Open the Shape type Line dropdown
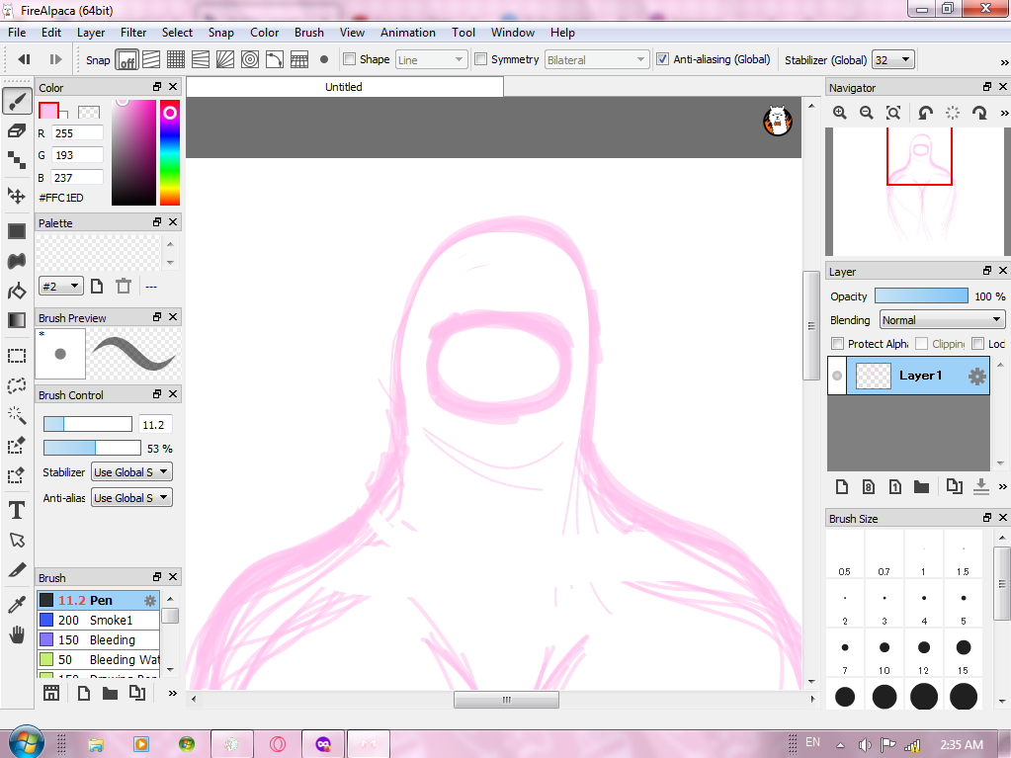The image size is (1011, 758). (x=431, y=60)
